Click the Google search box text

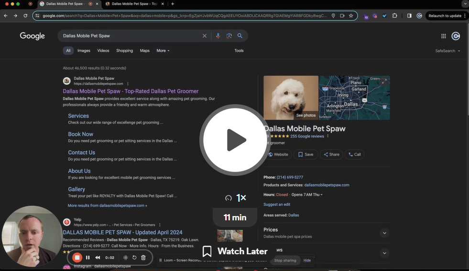pos(87,35)
